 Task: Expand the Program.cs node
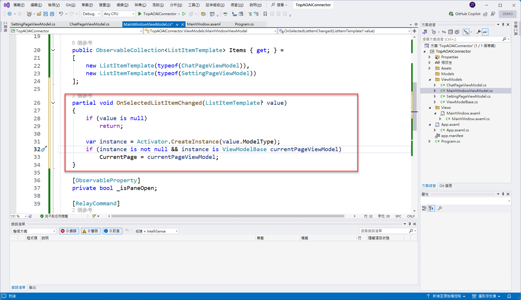[429, 141]
